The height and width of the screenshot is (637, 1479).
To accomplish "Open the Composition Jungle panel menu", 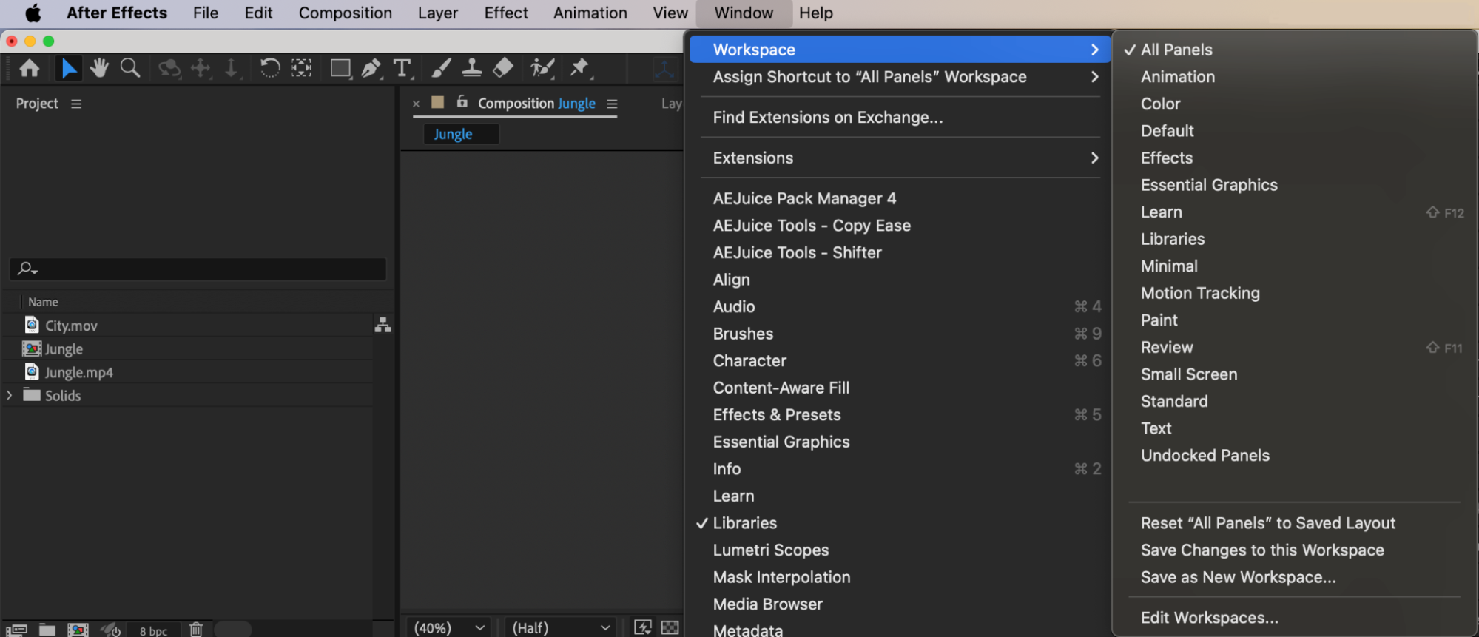I will coord(612,104).
